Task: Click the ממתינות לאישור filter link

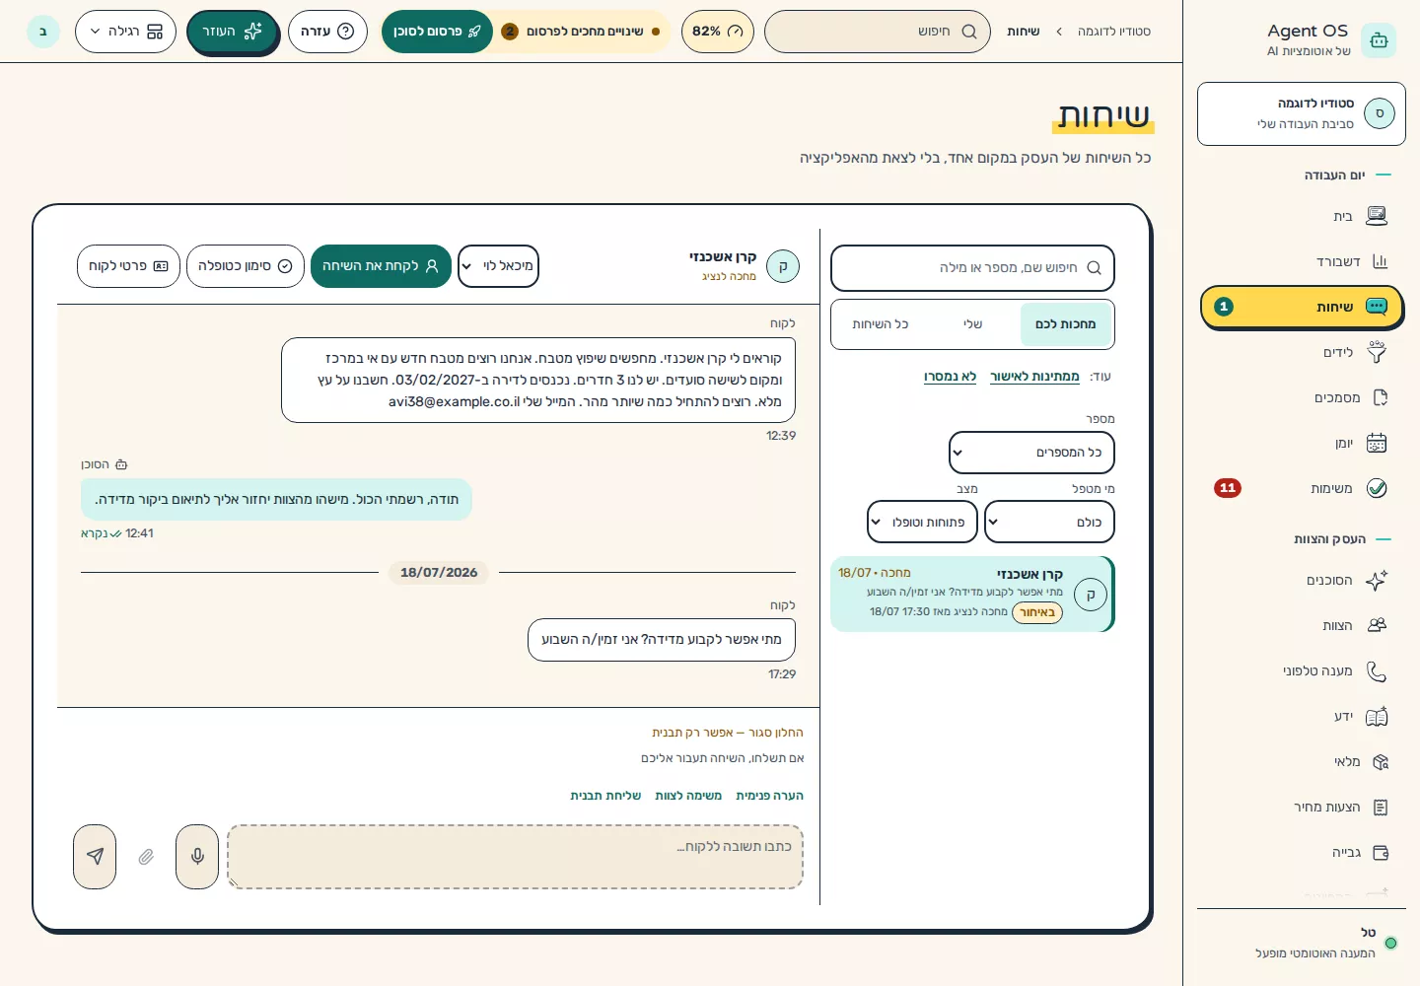Action: [x=1034, y=377]
